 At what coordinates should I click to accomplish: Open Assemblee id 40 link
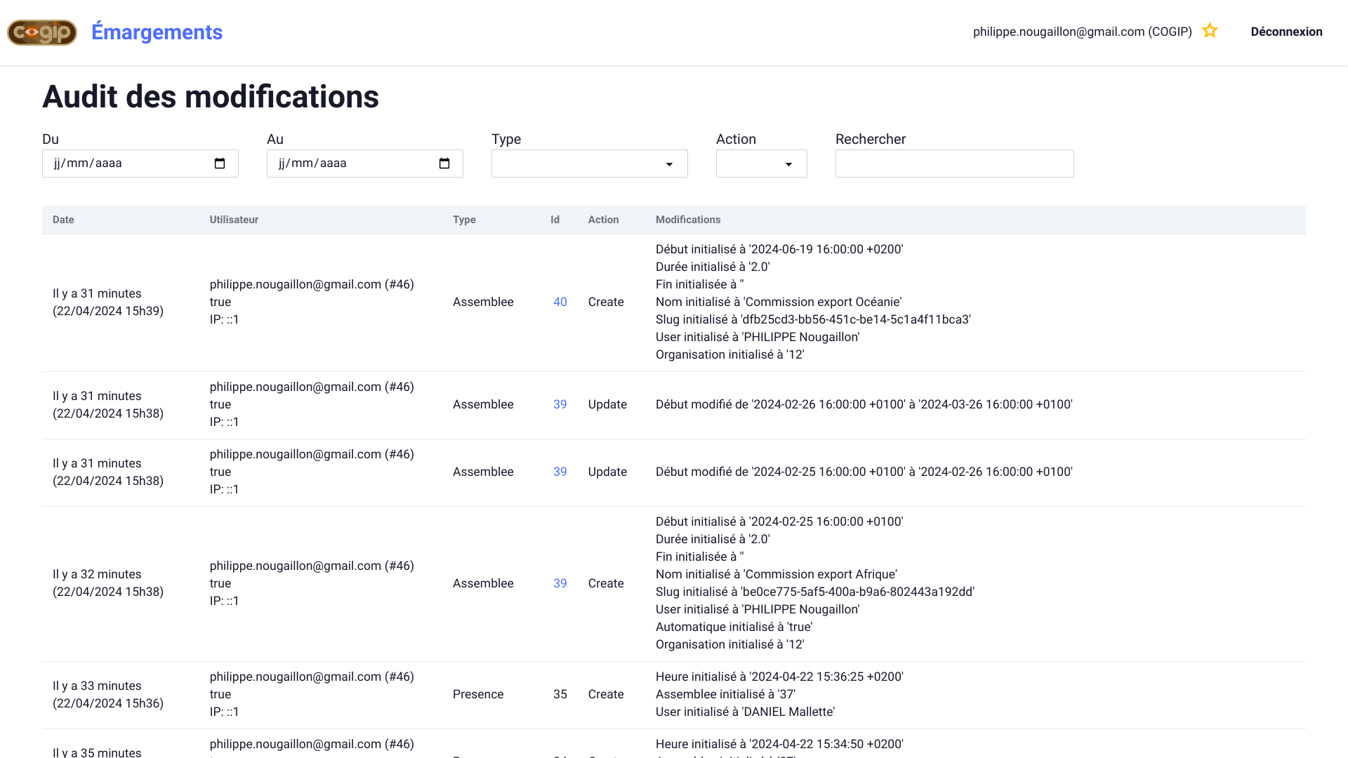[x=560, y=302]
